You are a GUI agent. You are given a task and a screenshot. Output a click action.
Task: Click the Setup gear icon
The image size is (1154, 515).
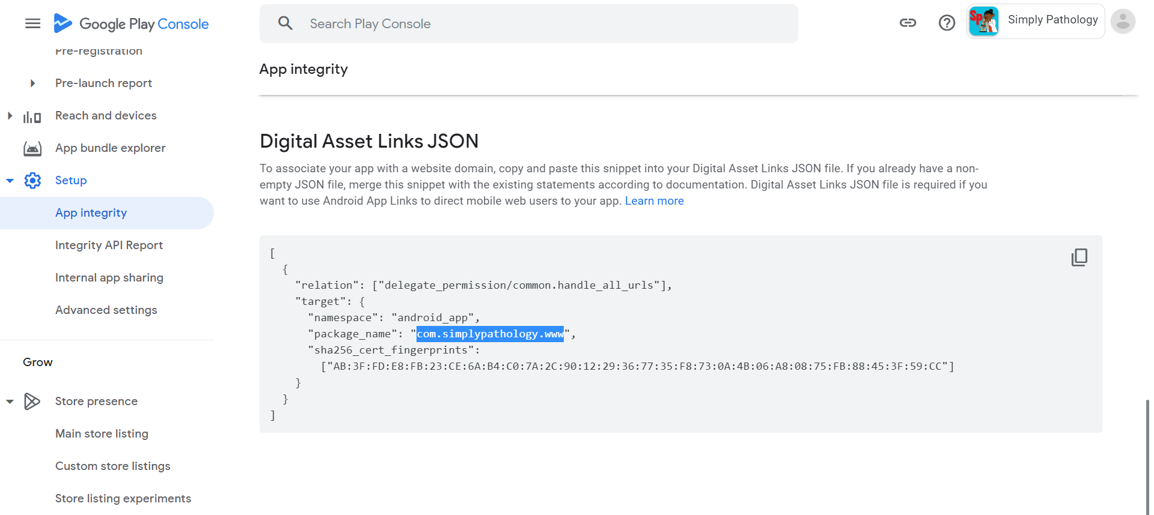(x=32, y=180)
